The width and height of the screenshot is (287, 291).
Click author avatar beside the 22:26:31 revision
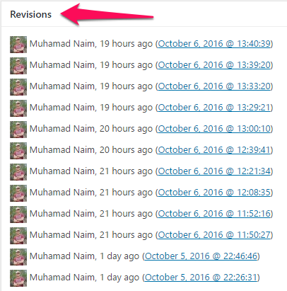click(x=18, y=278)
